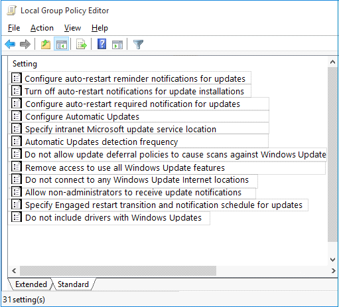Click the vertical scrollbar down arrow

[x=332, y=260]
